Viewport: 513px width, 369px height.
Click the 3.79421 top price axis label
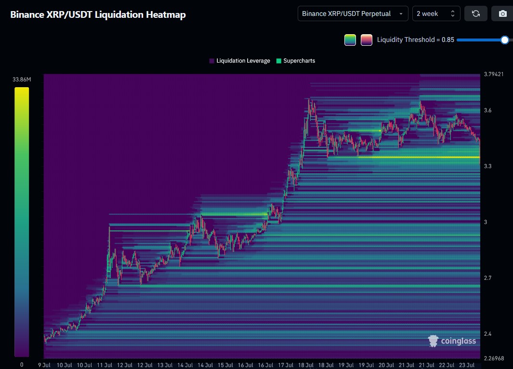coord(494,74)
